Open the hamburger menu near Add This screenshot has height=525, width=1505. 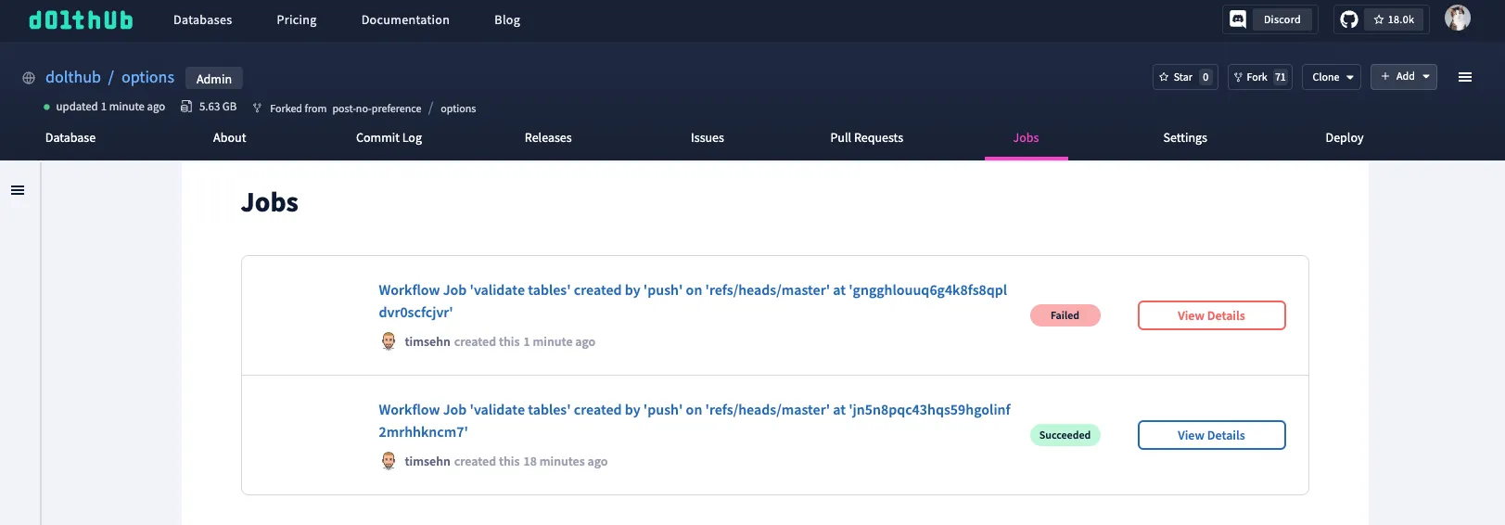tap(1465, 77)
